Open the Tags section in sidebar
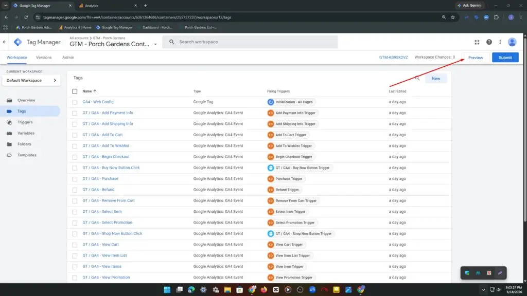Viewport: 527px width, 296px height. tap(30, 111)
